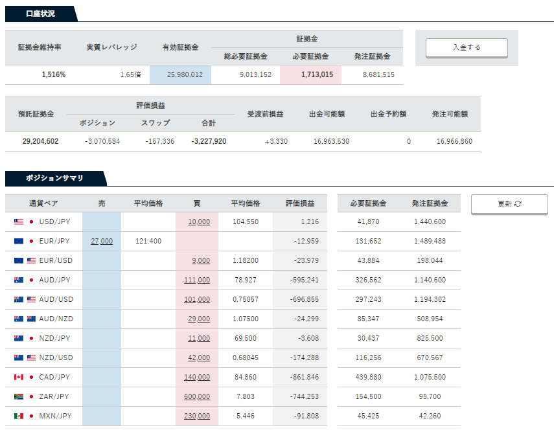554x432 pixels.
Task: Click the AUD/USD average price 0.75057
Action: tap(246, 299)
